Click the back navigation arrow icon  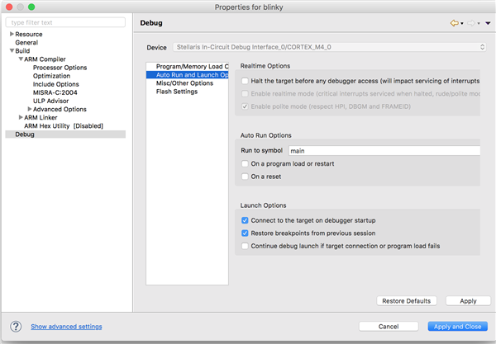click(x=454, y=23)
